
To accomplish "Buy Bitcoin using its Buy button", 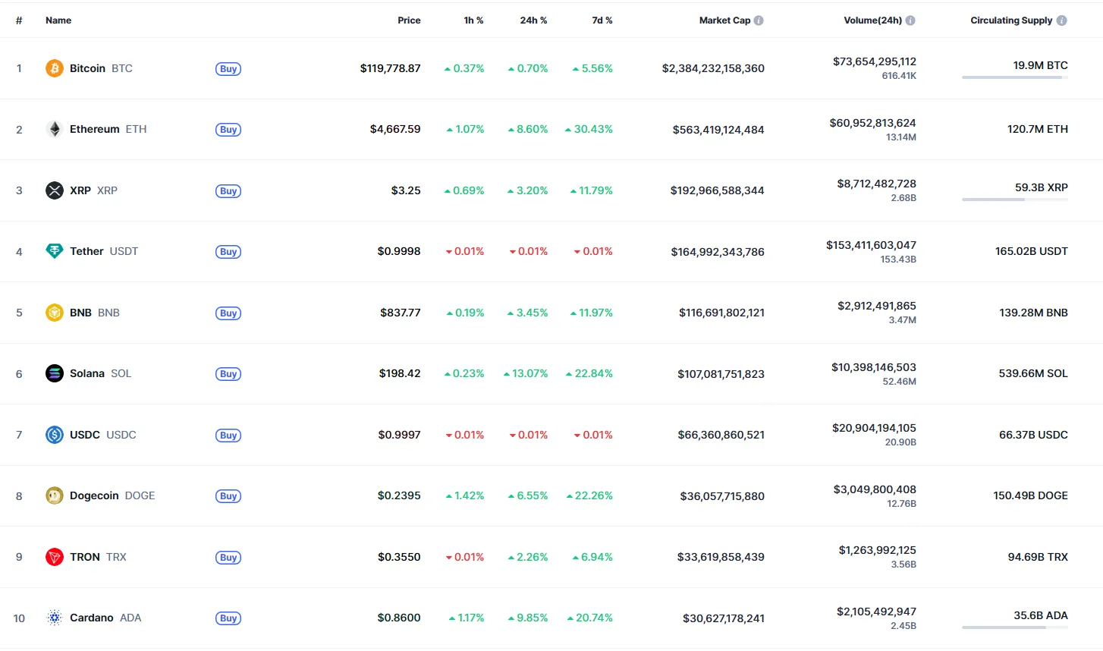I will point(228,69).
